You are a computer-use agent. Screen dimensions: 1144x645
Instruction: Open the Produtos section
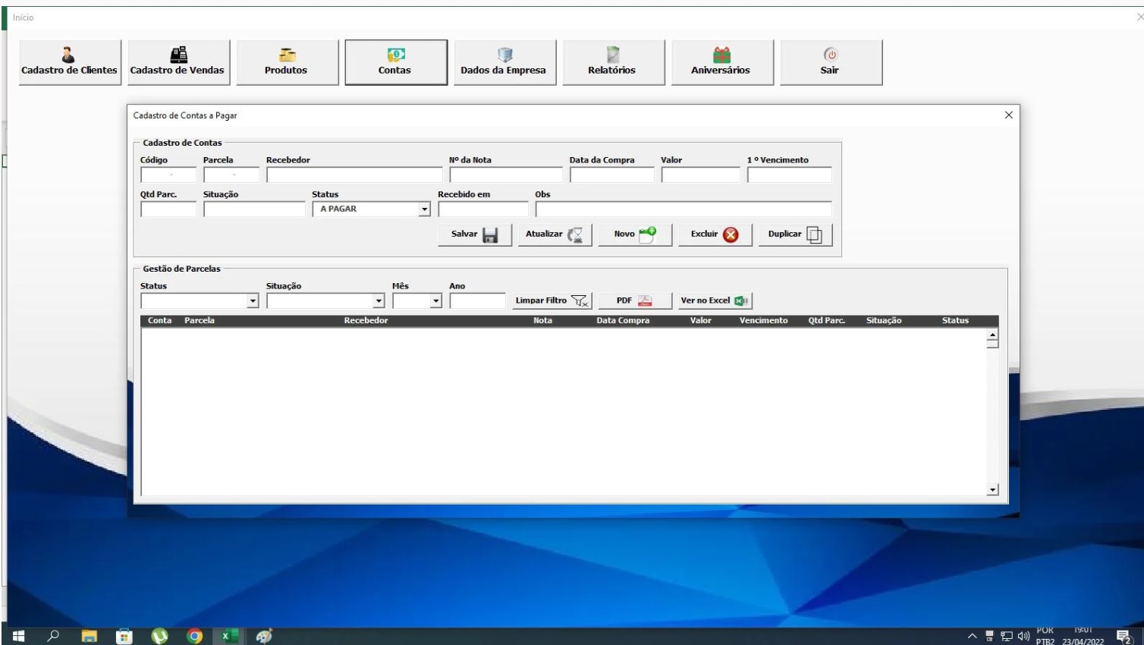tap(286, 62)
